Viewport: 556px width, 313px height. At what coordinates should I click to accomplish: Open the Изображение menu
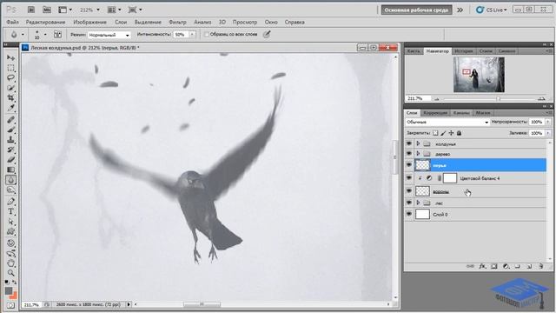click(x=89, y=22)
